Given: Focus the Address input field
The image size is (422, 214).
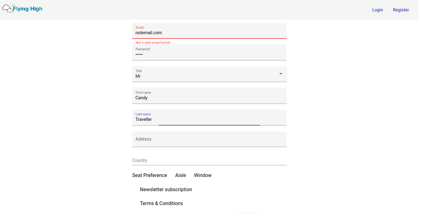Looking at the screenshot, I should click(209, 139).
